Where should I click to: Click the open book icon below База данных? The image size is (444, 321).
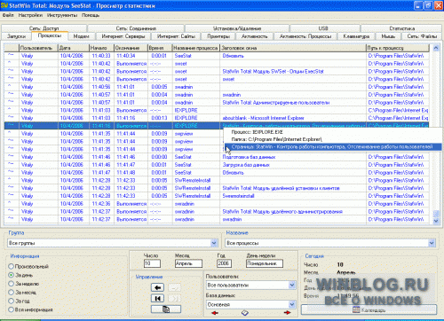(245, 313)
